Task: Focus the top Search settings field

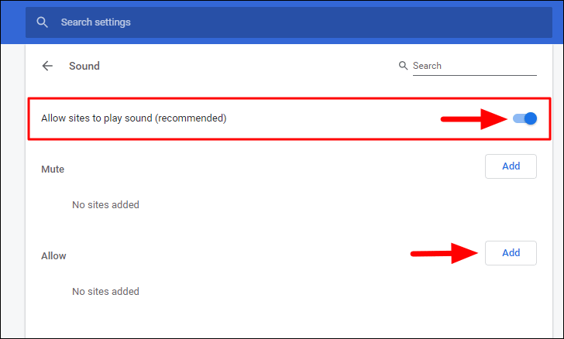Action: pos(294,22)
